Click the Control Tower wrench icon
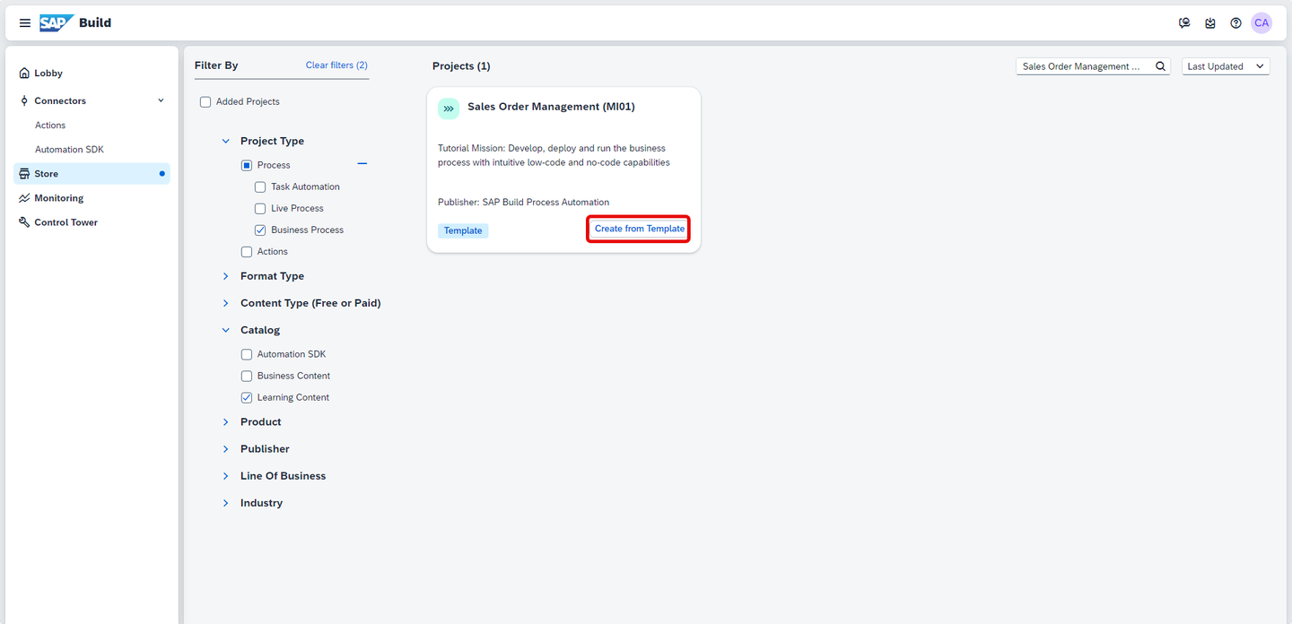Viewport: 1292px width, 624px height. pyautogui.click(x=24, y=222)
